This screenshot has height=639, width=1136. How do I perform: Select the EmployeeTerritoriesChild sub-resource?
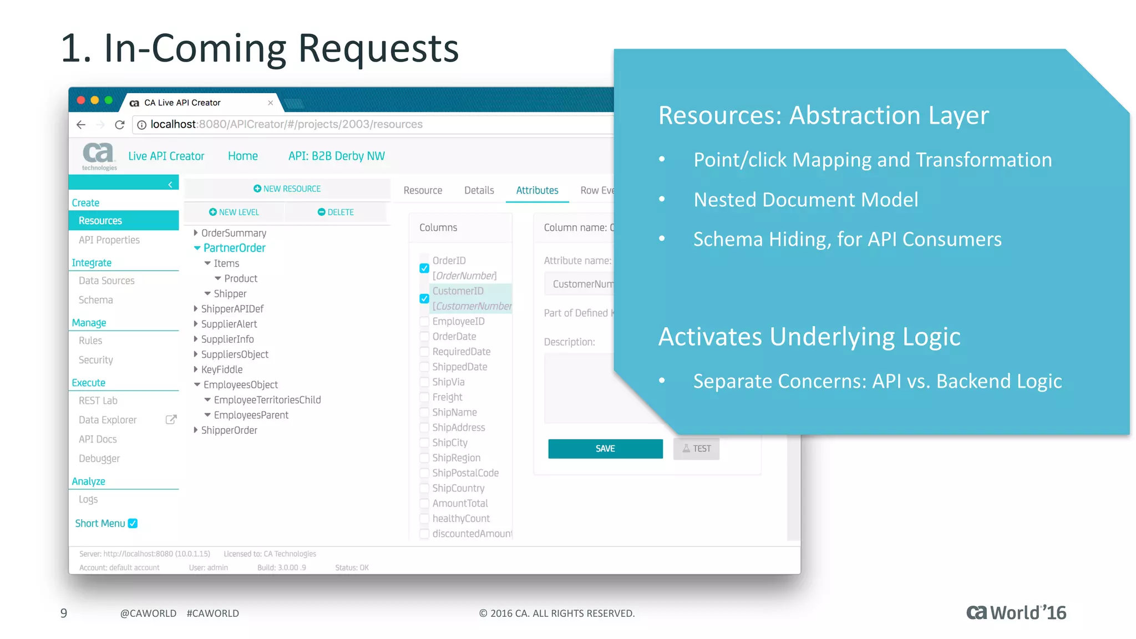pyautogui.click(x=267, y=400)
